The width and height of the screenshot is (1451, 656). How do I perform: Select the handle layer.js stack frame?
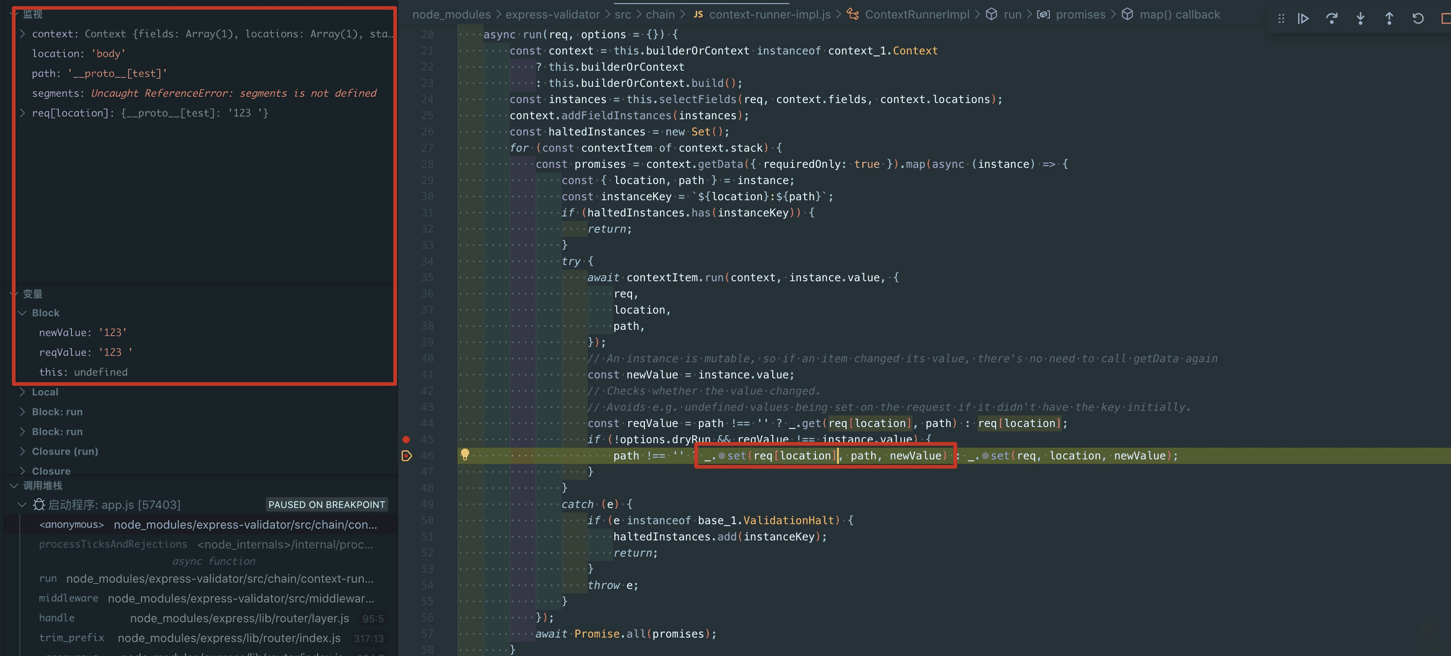239,618
